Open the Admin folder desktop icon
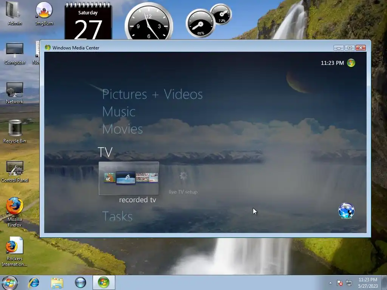 pyautogui.click(x=15, y=13)
